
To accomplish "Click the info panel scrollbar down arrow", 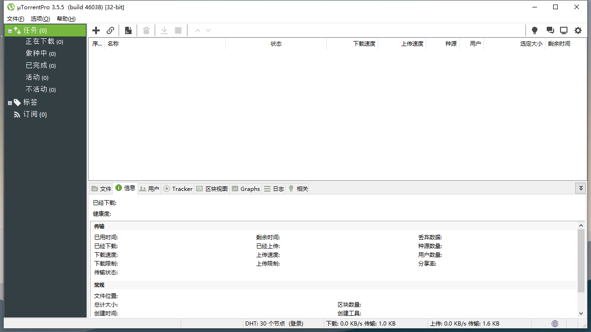I will click(581, 314).
